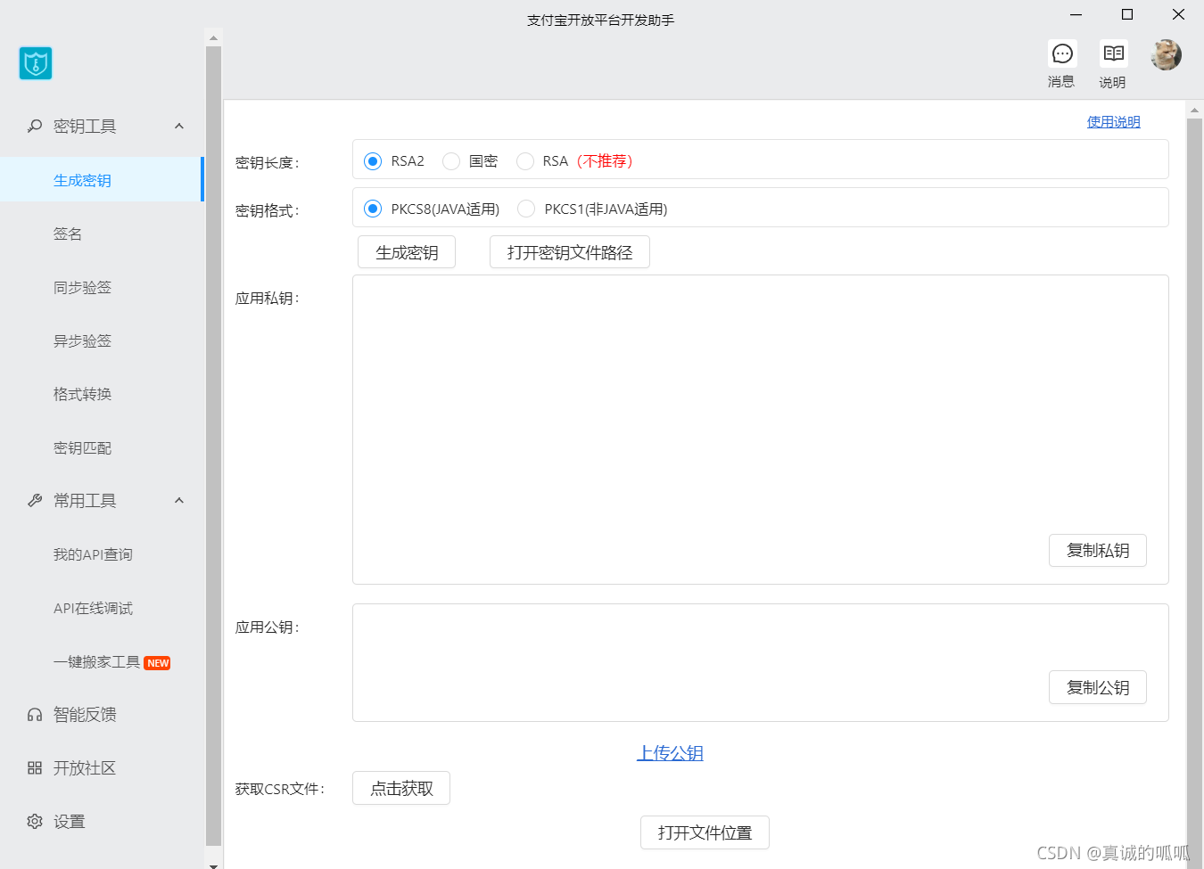Click the 获取CSR文件 label
The height and width of the screenshot is (869, 1204).
(x=280, y=789)
